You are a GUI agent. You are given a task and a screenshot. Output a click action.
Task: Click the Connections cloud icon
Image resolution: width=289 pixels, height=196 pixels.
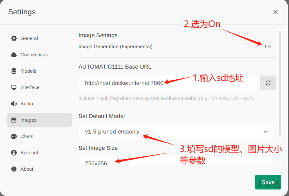click(x=14, y=55)
